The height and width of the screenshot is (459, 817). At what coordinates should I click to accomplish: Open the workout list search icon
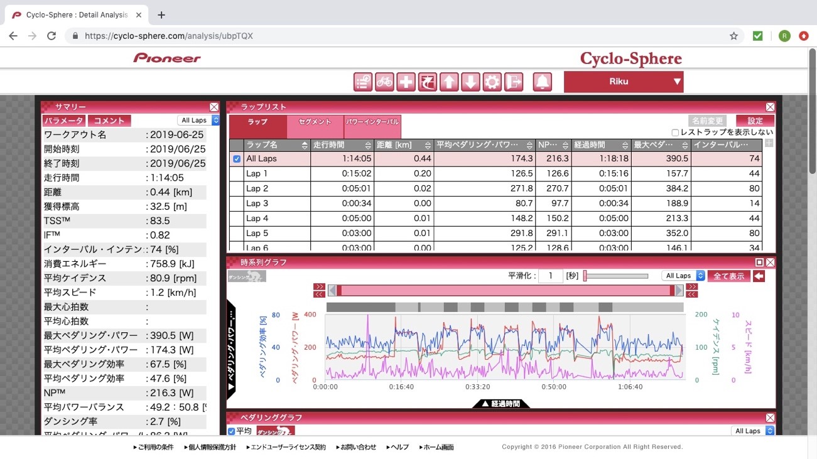362,82
